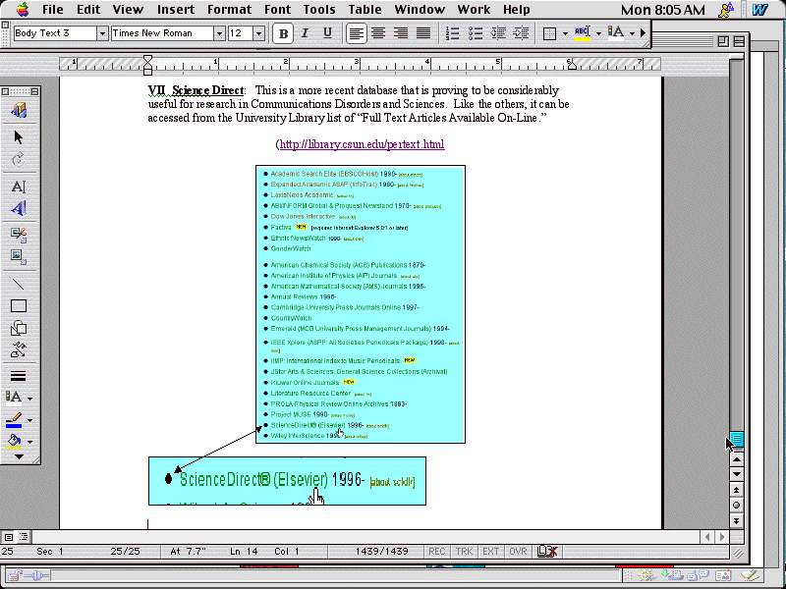This screenshot has height=589, width=786.
Task: Choose the Free Rotate tool
Action: tap(19, 159)
